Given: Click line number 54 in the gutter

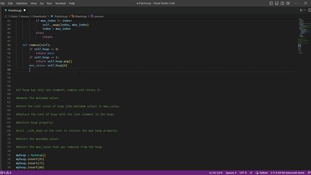Looking at the screenshot, I should 9,70.
